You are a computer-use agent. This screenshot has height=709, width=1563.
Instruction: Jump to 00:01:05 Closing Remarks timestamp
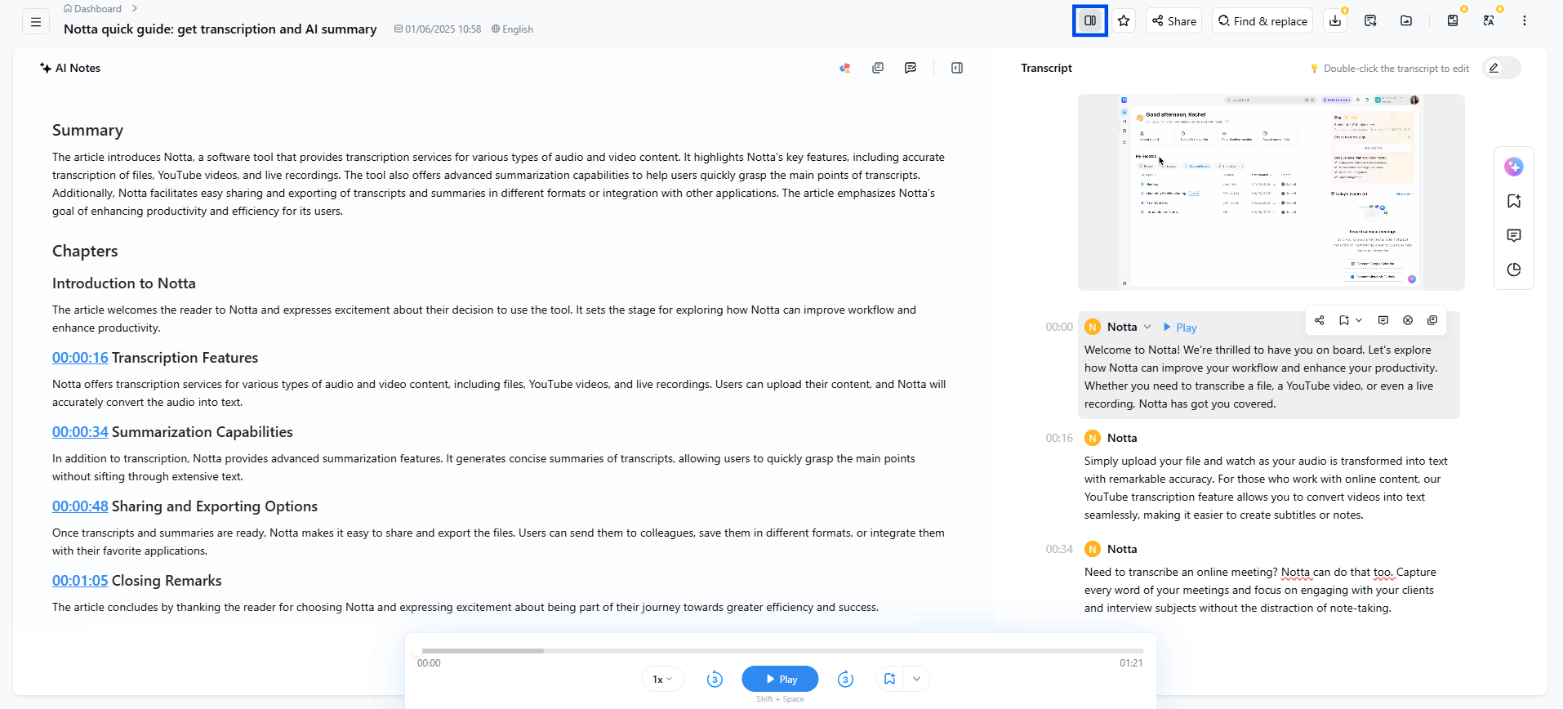(x=80, y=581)
